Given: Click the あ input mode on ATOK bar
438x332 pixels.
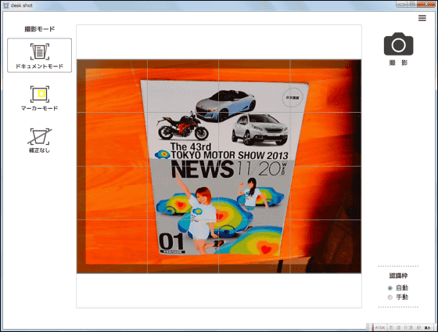Looking at the screenshot, I should pos(391,327).
